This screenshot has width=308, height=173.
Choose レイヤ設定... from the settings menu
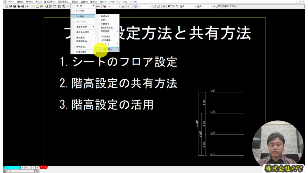click(x=81, y=11)
